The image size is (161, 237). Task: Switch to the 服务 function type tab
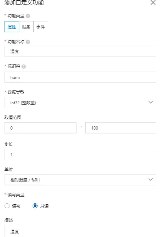[x=26, y=27]
